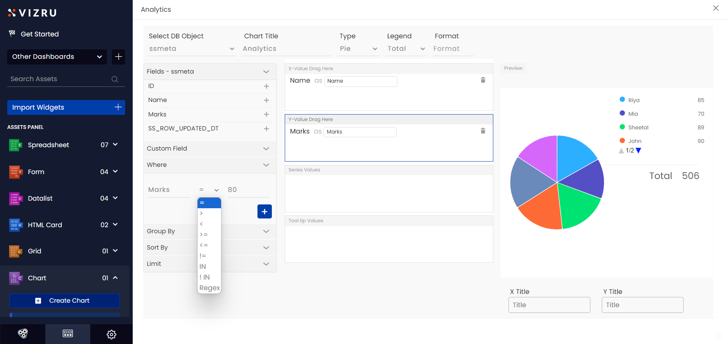The image size is (728, 344).
Task: Remove the Marks Y-value using trash icon
Action: [x=483, y=131]
